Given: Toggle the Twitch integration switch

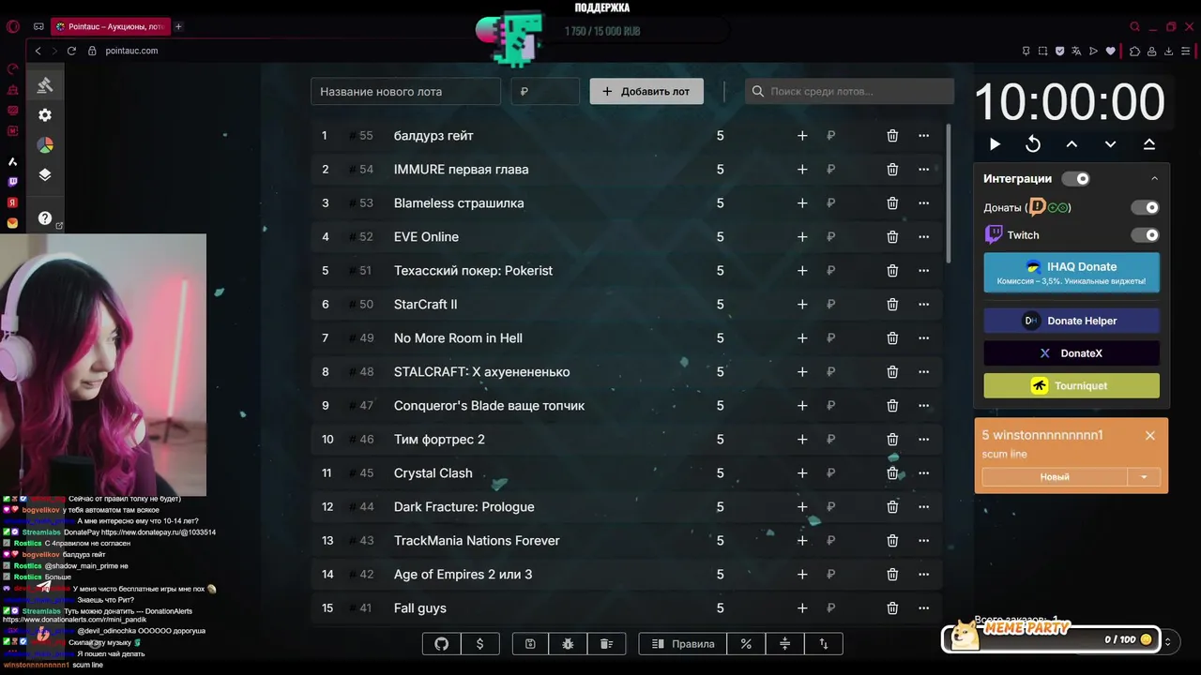Looking at the screenshot, I should (x=1145, y=235).
